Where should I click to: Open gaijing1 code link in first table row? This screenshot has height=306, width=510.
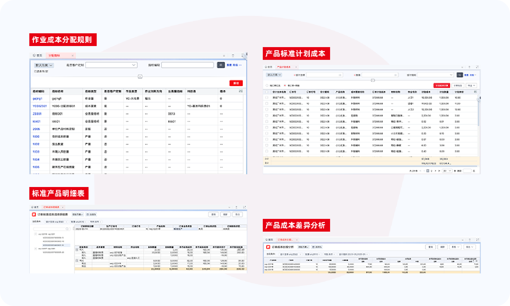(x=37, y=99)
